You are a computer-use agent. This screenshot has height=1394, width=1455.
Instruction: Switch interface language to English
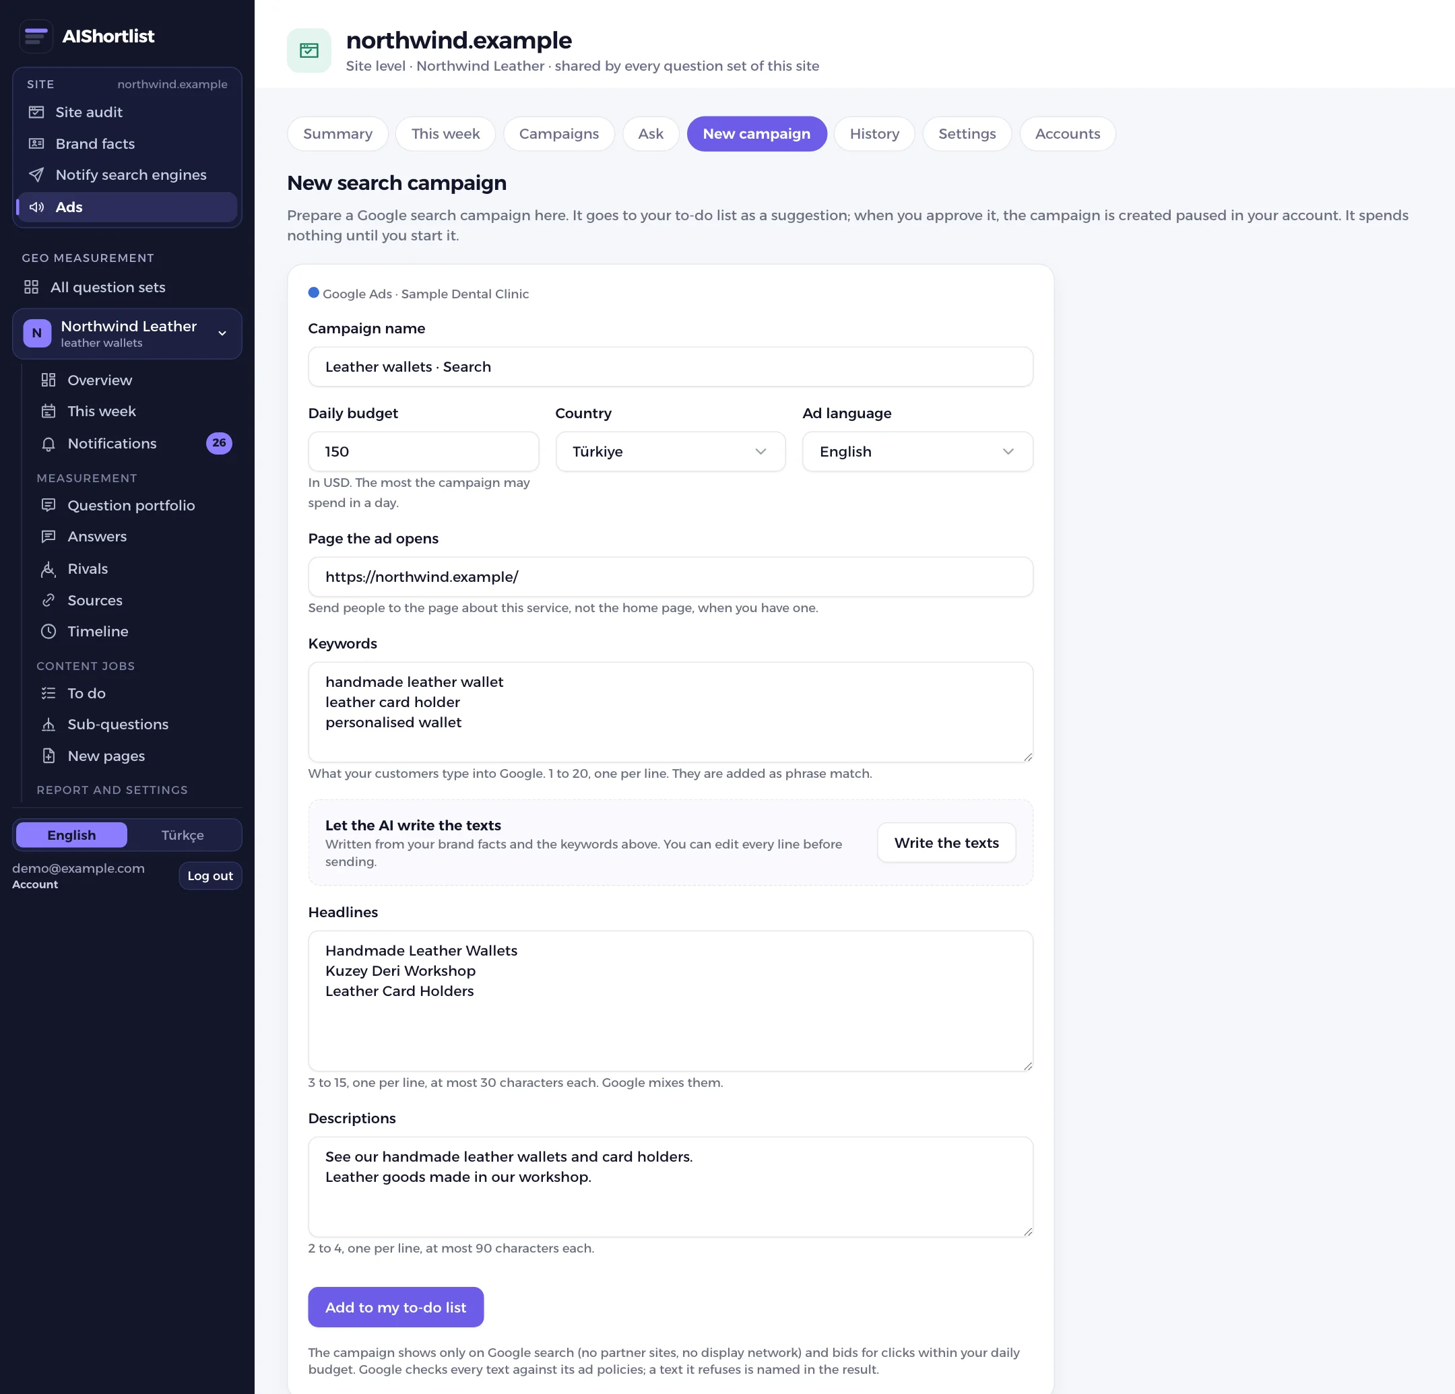(x=71, y=835)
